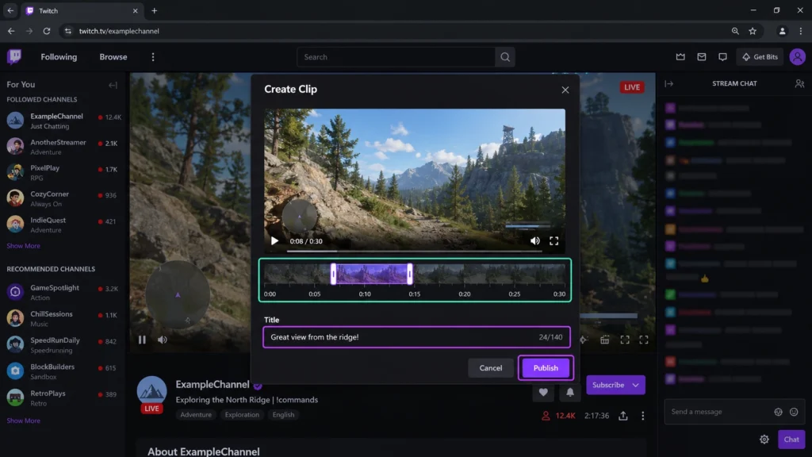Open AnotherStreamer channel in sidebar

point(63,147)
